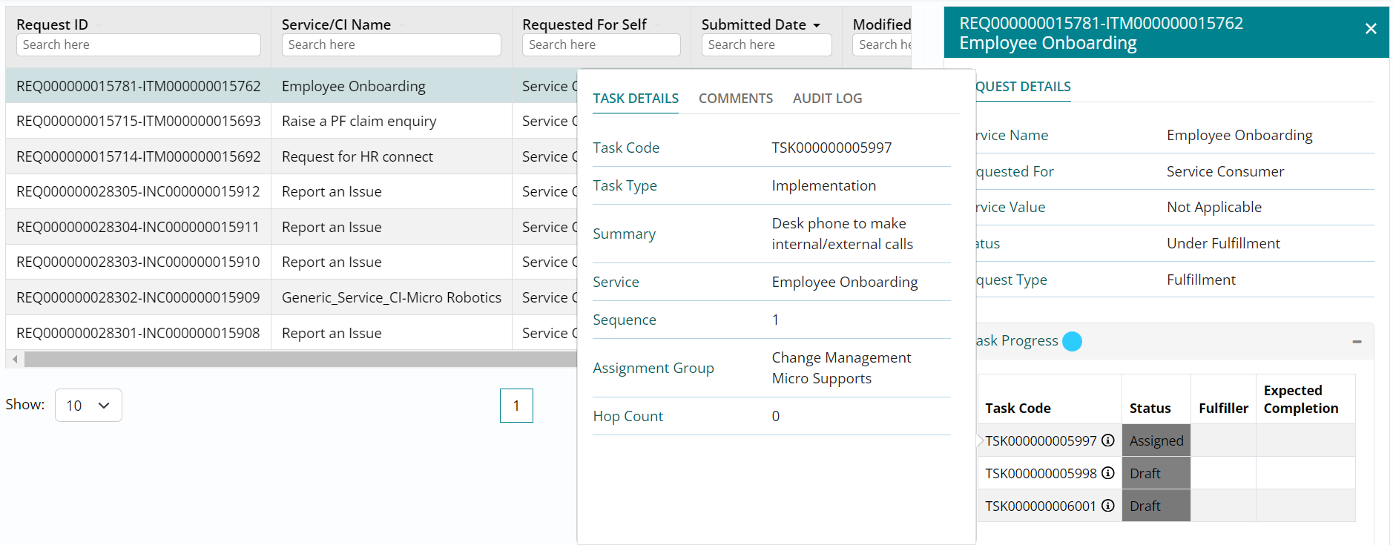Click the Submitted Date search field
The image size is (1393, 545).
(766, 44)
